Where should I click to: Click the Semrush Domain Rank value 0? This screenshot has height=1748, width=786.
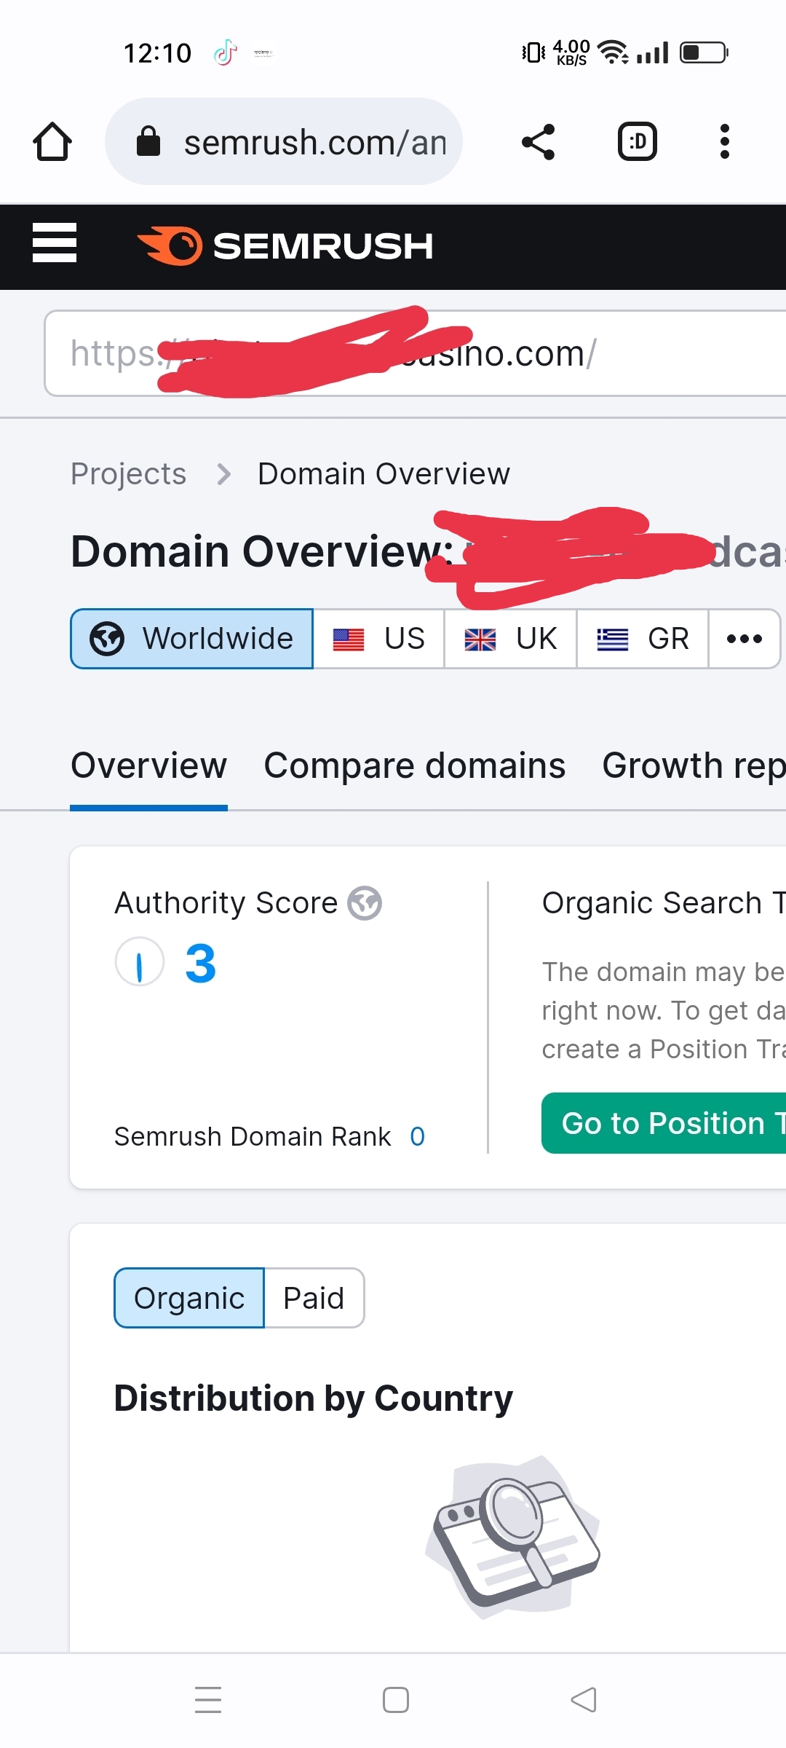point(417,1136)
